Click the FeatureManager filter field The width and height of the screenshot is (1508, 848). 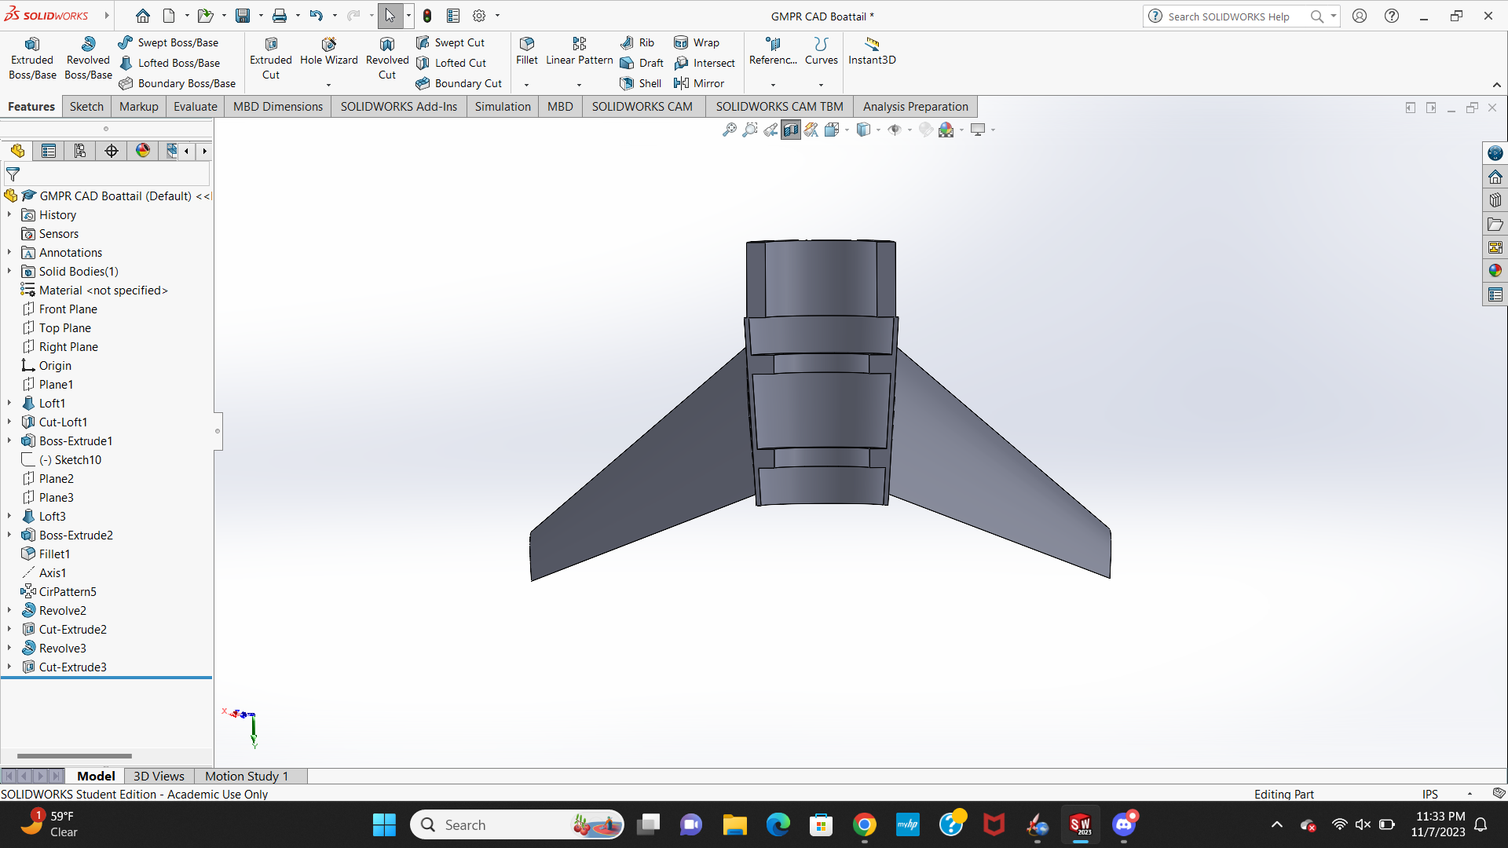pos(107,174)
